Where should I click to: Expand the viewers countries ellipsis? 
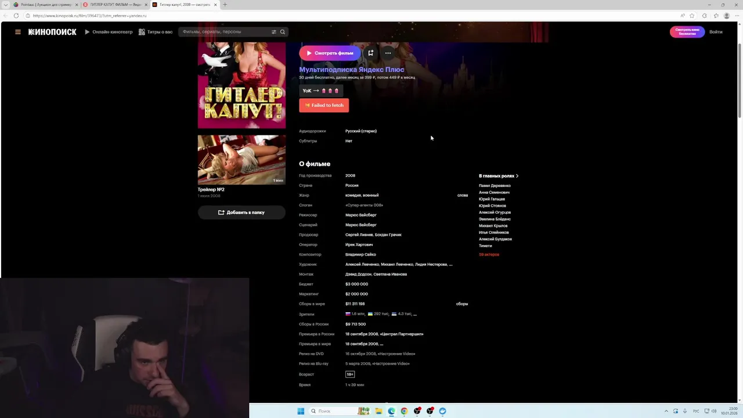click(x=414, y=314)
